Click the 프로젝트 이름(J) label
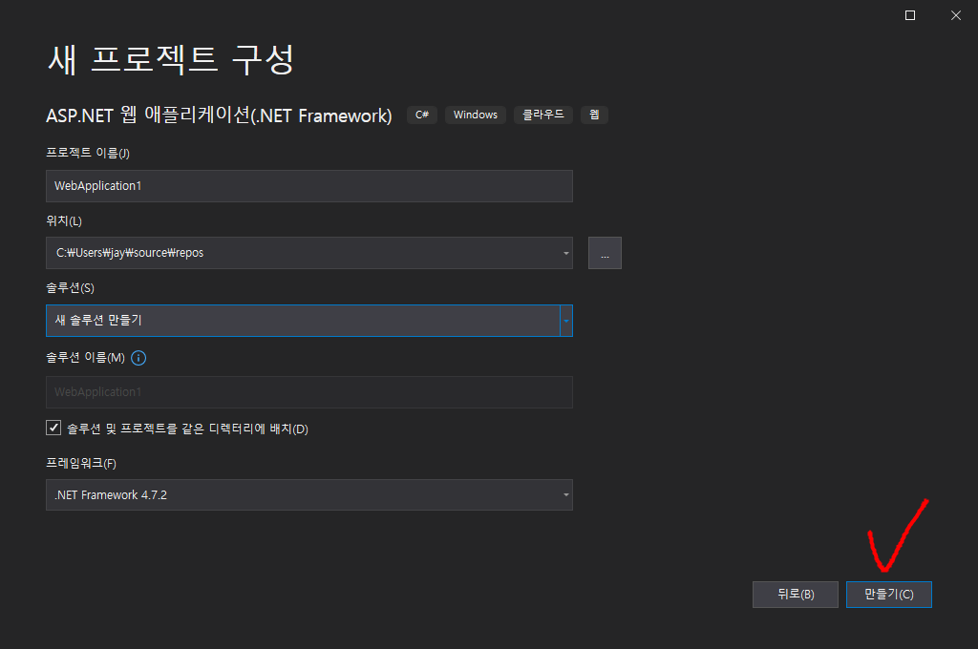Viewport: 978px width, 649px height. click(x=88, y=153)
